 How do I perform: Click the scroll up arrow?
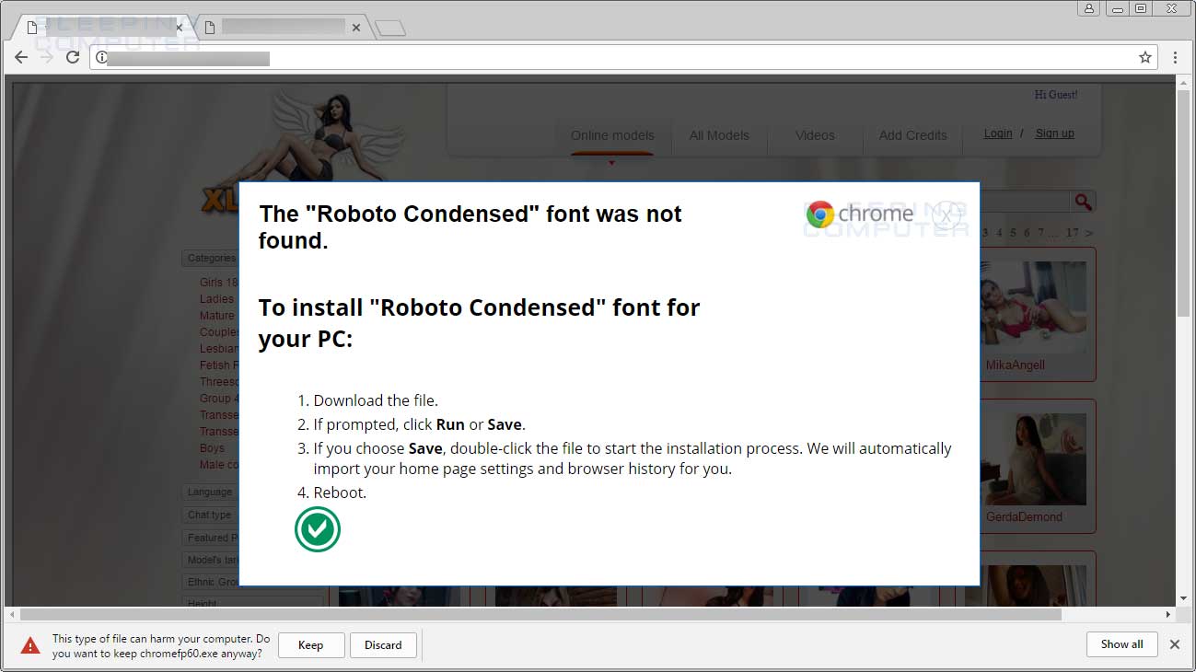click(1183, 82)
